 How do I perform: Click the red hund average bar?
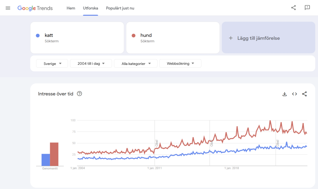[54, 154]
